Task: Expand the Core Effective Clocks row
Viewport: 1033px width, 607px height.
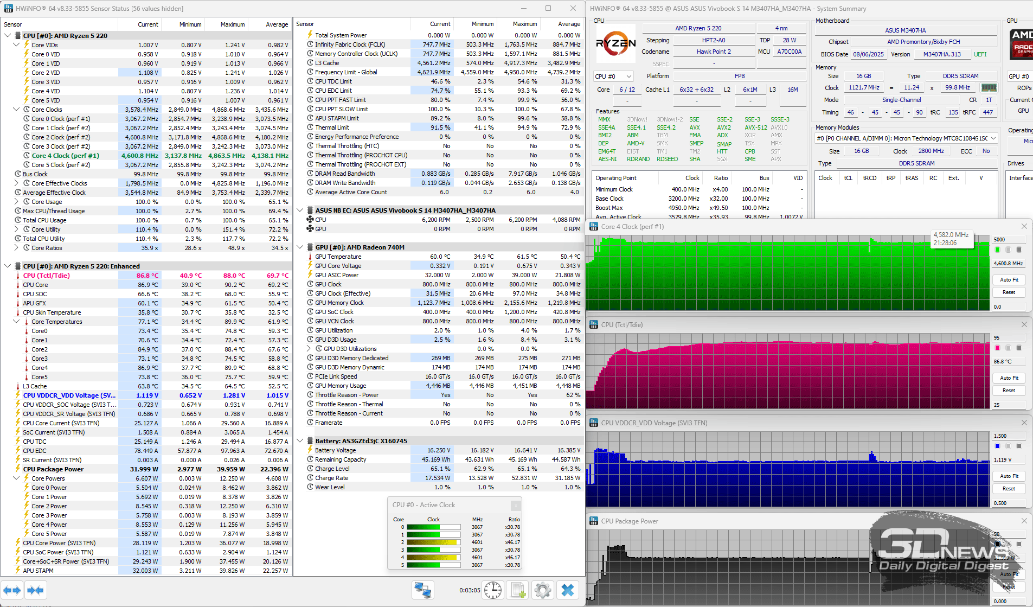Action: point(16,183)
